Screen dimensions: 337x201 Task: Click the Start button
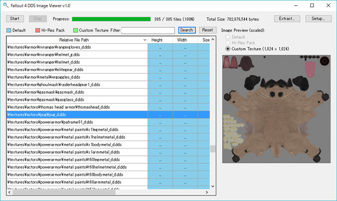pyautogui.click(x=15, y=19)
